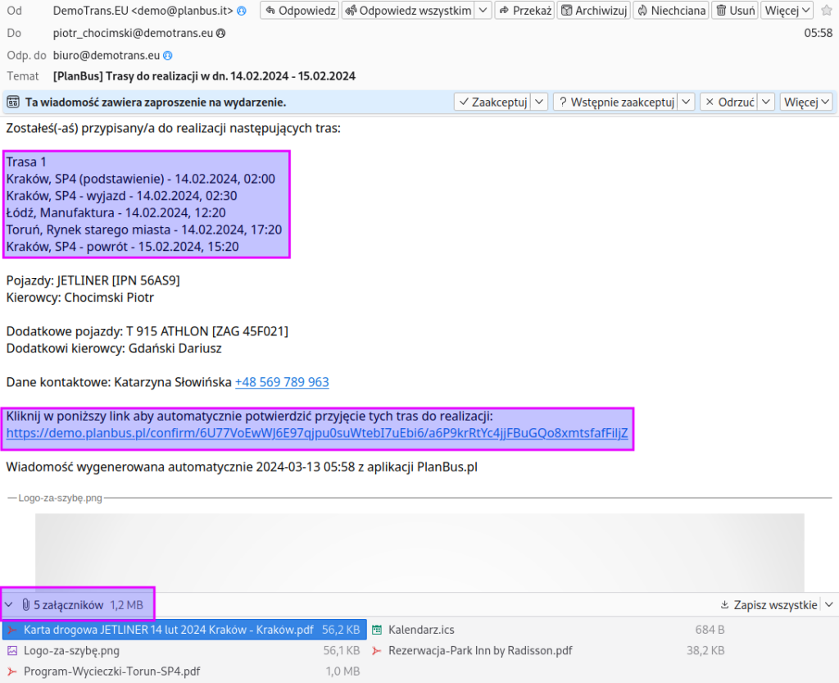Click the phone number +48 569 789 963
The width and height of the screenshot is (839, 683).
coord(282,382)
